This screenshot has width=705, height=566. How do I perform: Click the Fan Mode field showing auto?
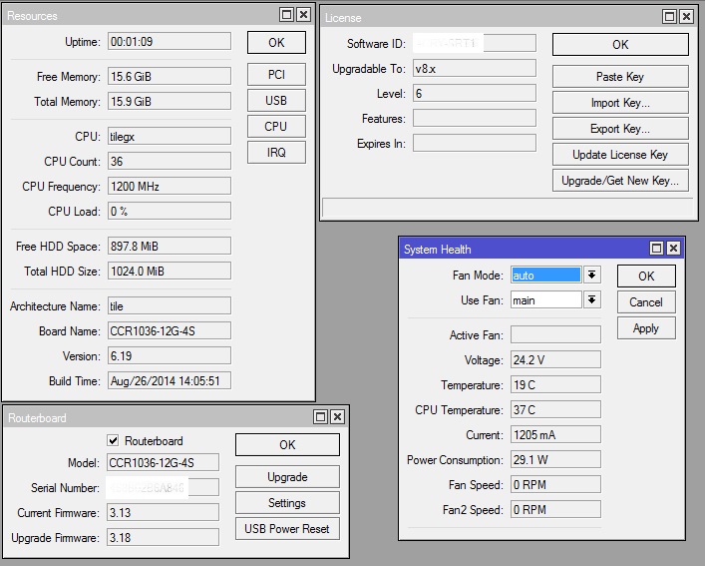pyautogui.click(x=545, y=275)
